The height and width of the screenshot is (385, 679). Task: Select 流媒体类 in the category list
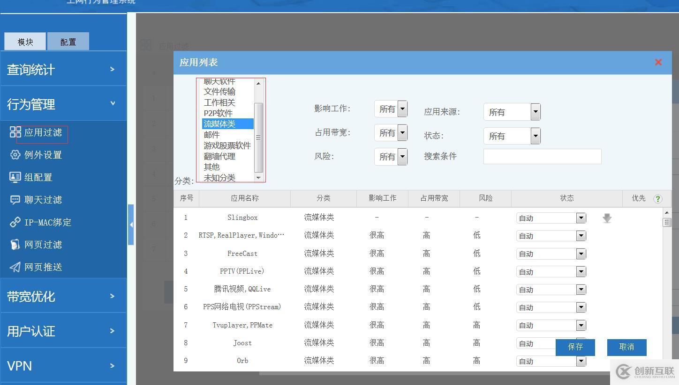pos(228,124)
